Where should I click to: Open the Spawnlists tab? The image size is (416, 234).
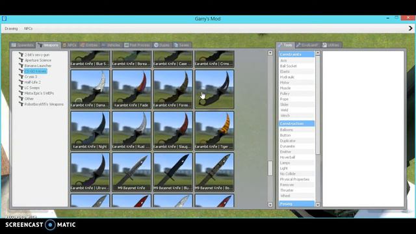23,45
